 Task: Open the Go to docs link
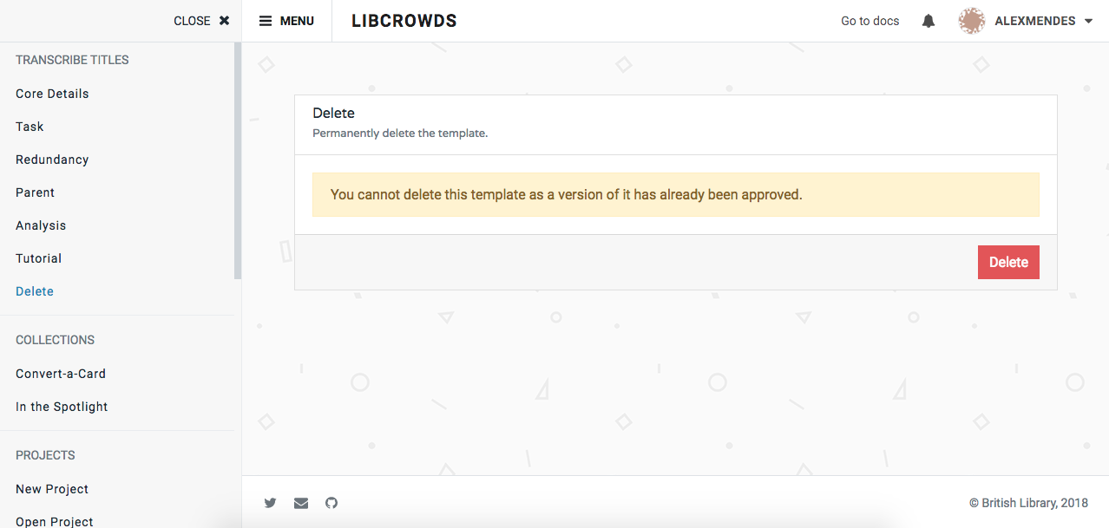coord(869,20)
